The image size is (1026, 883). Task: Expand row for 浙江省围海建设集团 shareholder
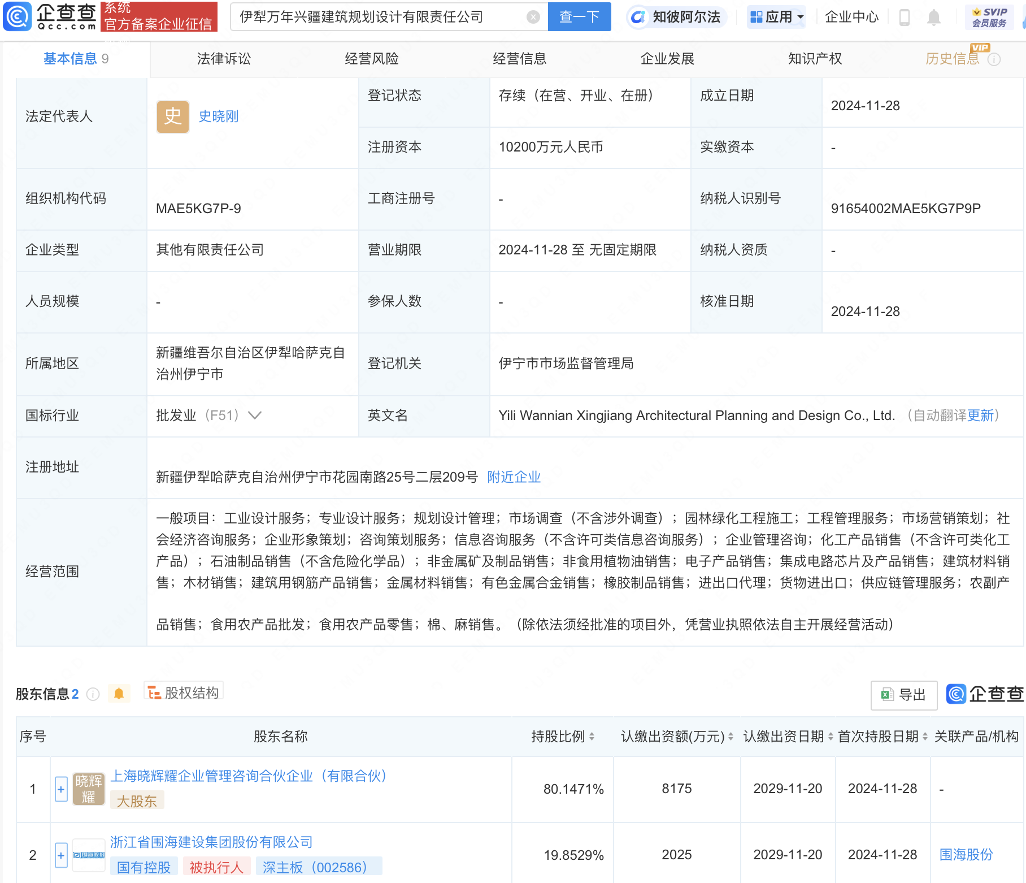[61, 855]
